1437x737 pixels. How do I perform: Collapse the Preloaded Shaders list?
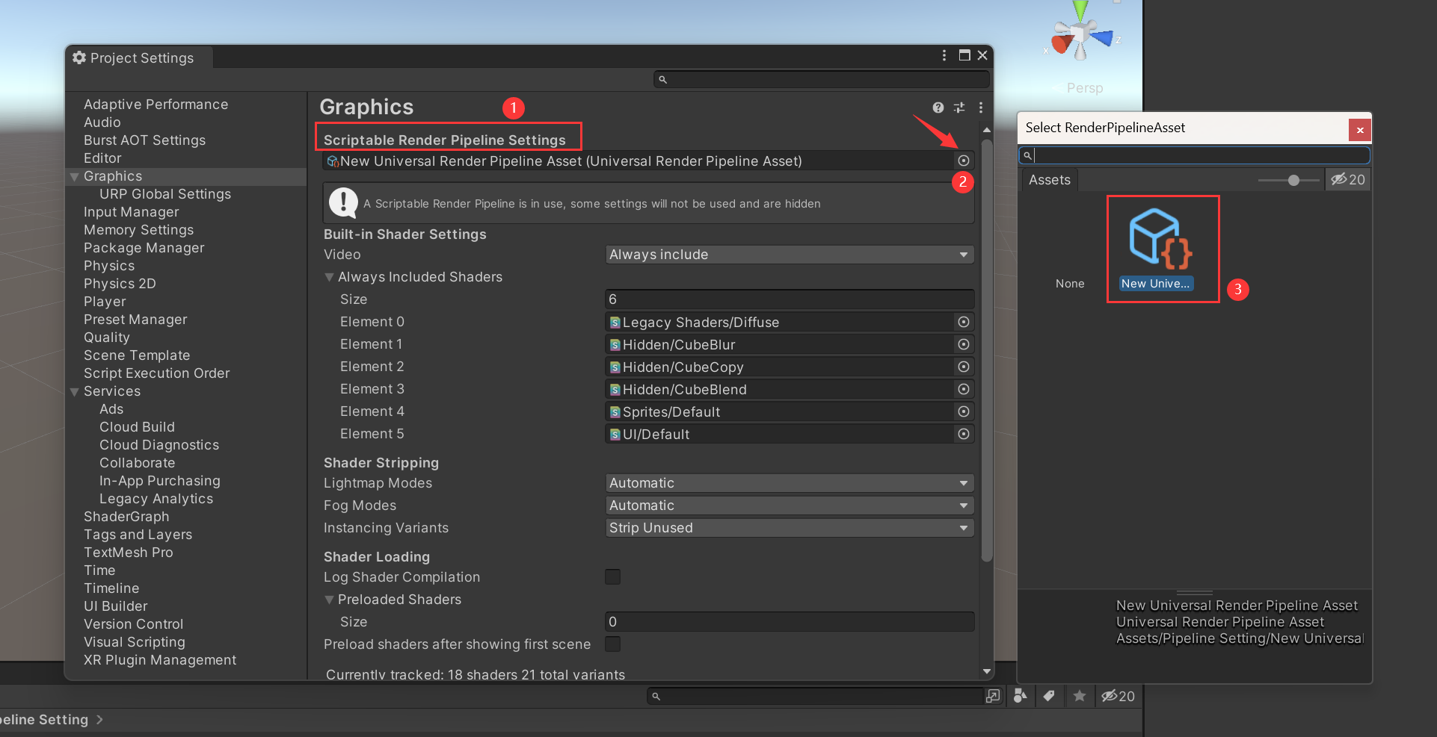tap(329, 600)
